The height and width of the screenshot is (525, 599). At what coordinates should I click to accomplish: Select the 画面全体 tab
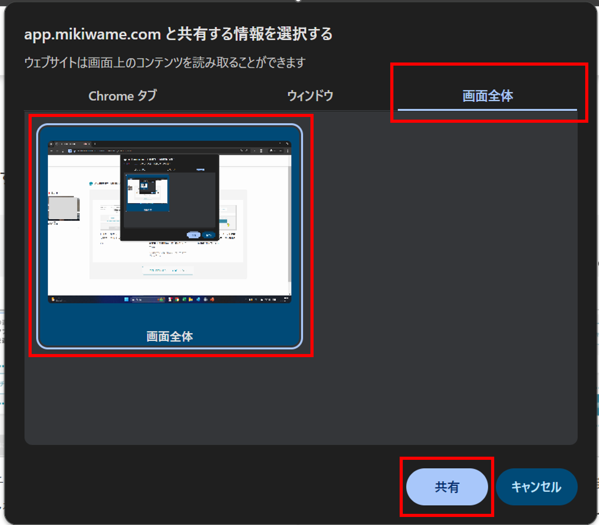coord(486,95)
